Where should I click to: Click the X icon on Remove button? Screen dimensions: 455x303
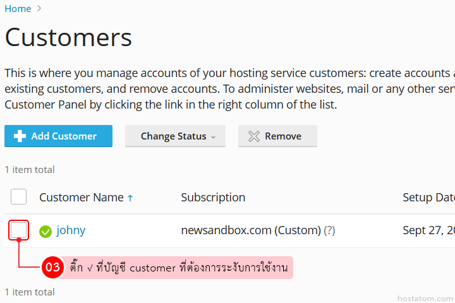click(254, 136)
